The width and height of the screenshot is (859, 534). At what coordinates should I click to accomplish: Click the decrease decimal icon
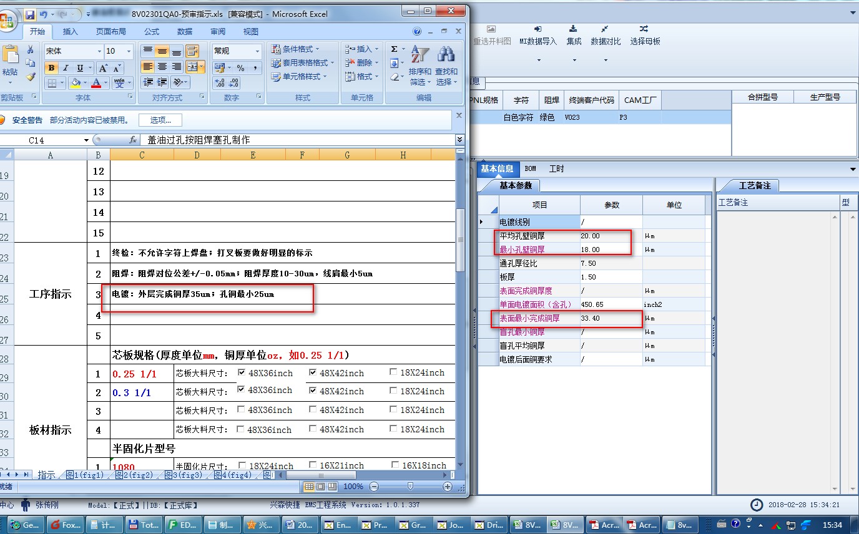coord(234,83)
